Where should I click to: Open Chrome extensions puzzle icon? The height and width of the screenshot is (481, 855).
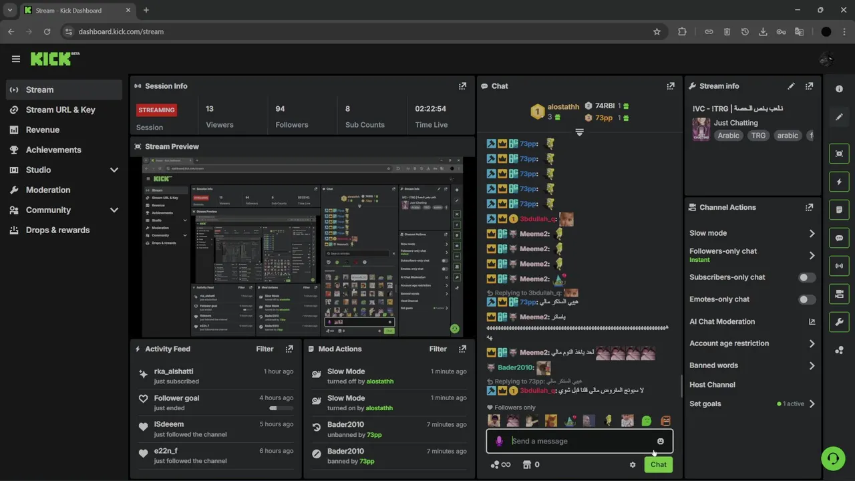(682, 31)
